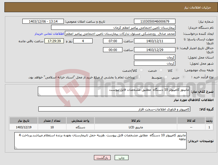Click the شماره نیاز field 1103050046000679
Screen dimensions: 218x165
tap(155, 22)
